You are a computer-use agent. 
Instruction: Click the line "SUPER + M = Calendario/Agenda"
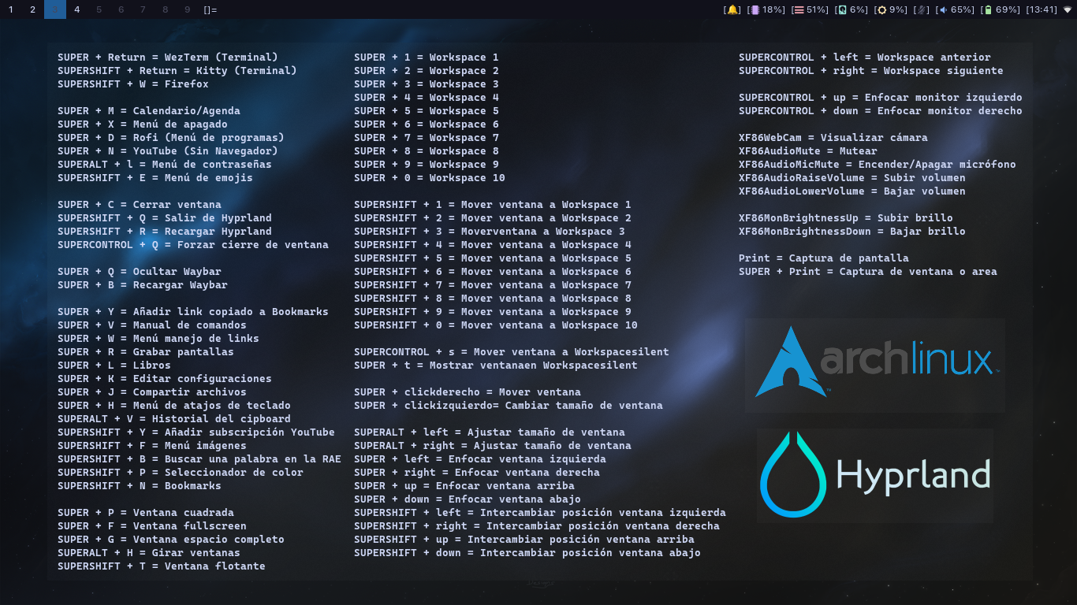pyautogui.click(x=149, y=111)
